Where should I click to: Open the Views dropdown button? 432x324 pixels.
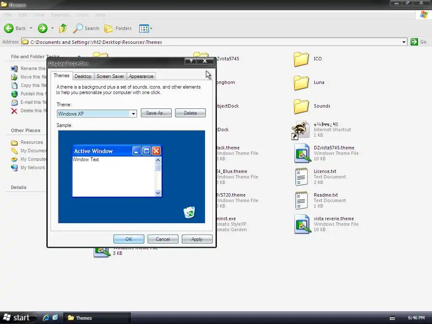click(x=146, y=28)
